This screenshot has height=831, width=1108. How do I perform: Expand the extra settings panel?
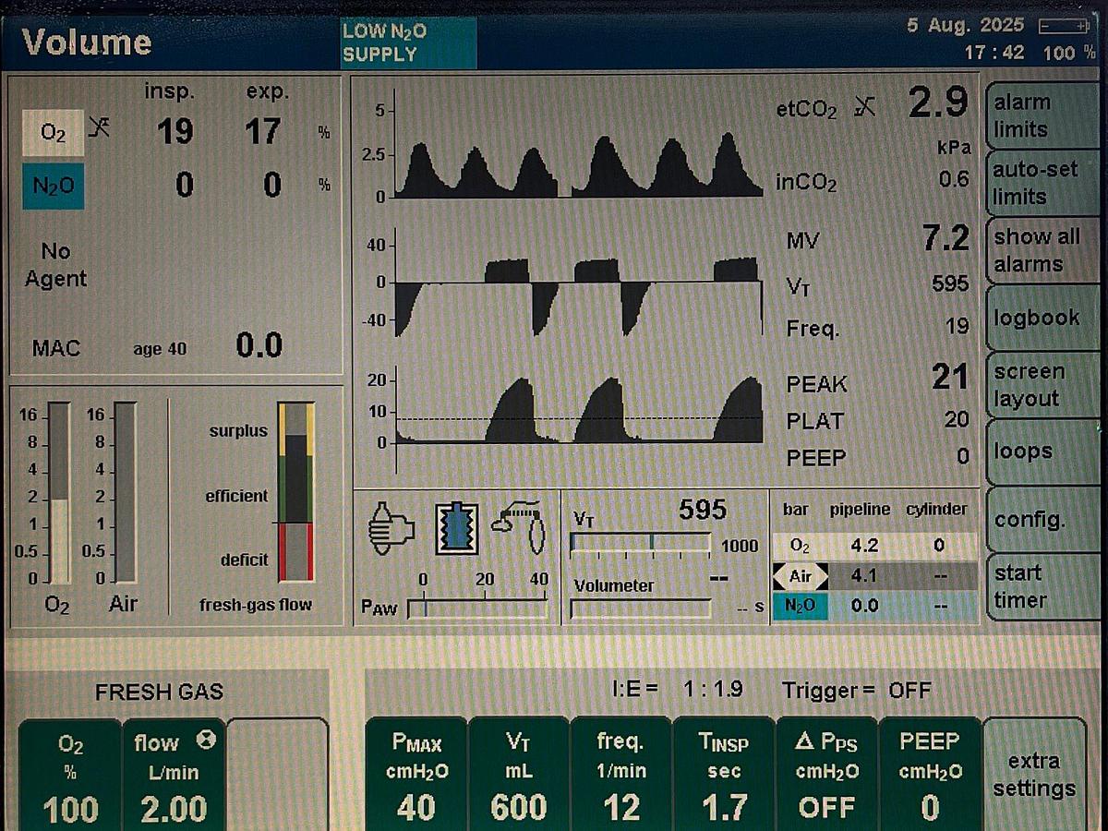point(1036,776)
